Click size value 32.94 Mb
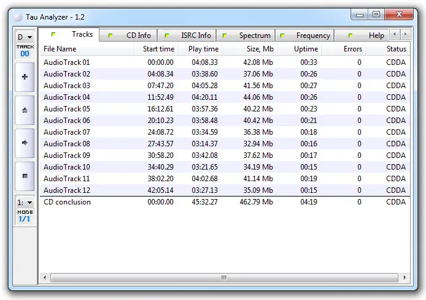This screenshot has height=300, width=426. pos(258,144)
